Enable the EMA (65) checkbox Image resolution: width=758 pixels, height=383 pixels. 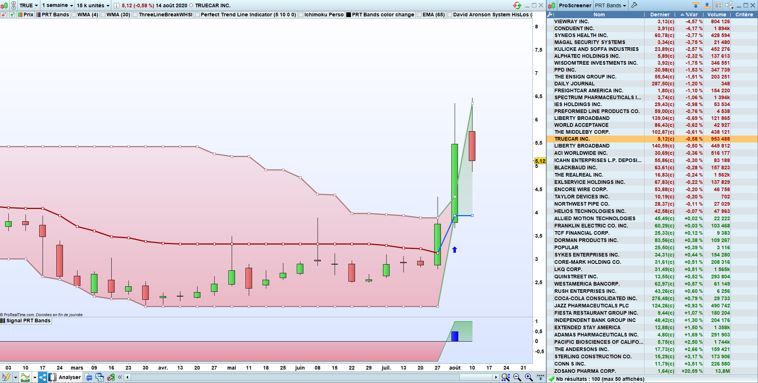pyautogui.click(x=419, y=15)
